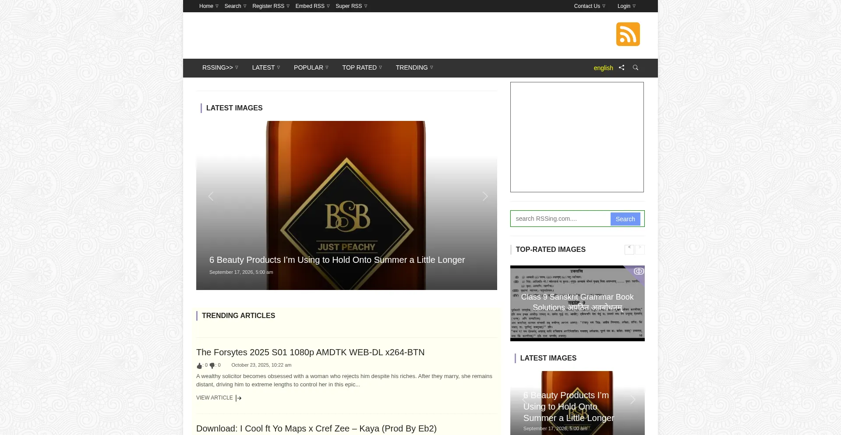Go to previous slide in main Latest Images carousel
Viewport: 841px width, 435px height.
coord(211,196)
